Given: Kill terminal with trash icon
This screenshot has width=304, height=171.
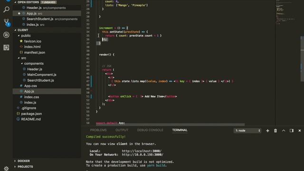Looking at the screenshot, I should tap(275, 131).
